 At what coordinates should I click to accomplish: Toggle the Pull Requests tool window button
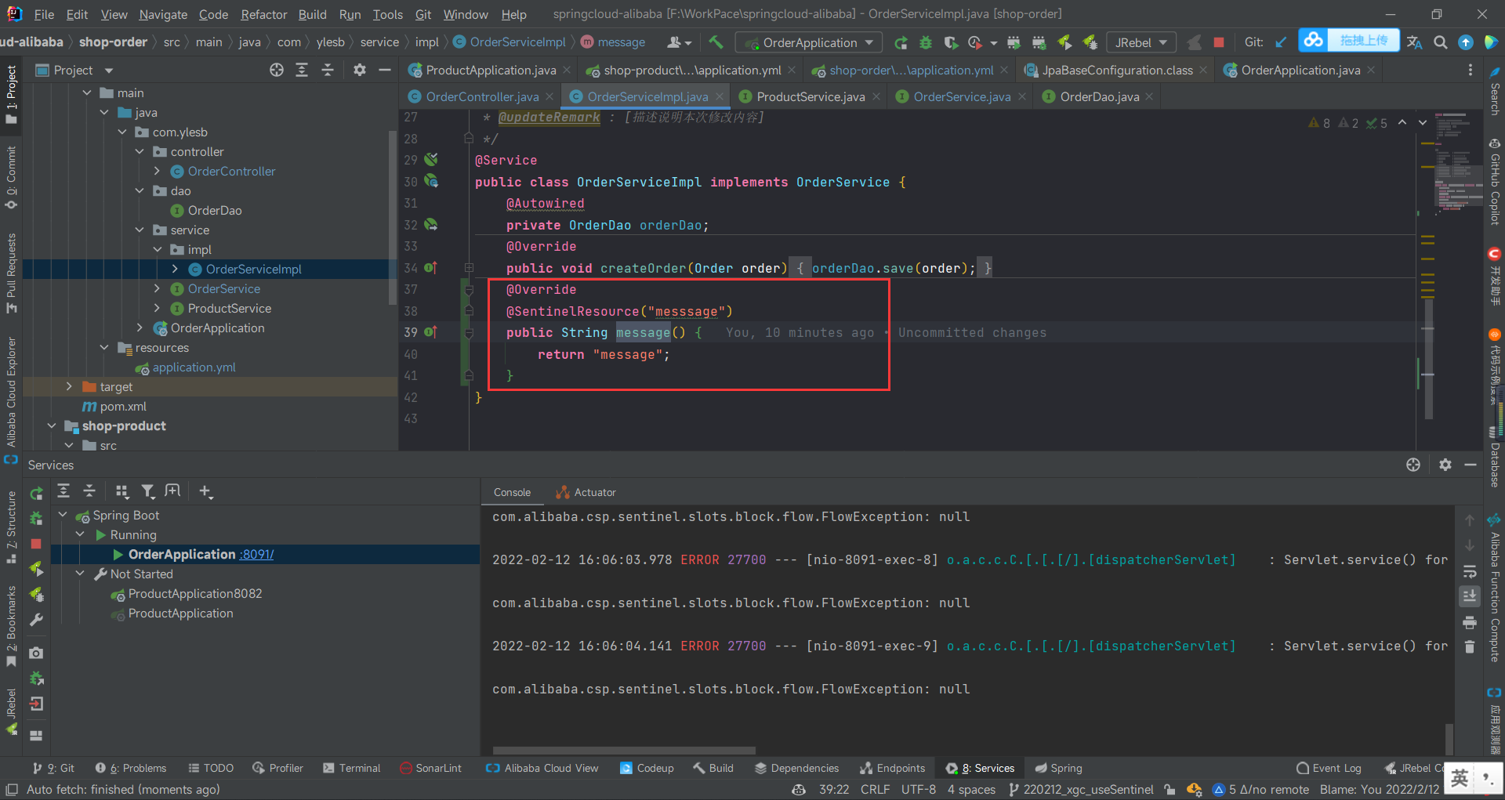pos(11,273)
